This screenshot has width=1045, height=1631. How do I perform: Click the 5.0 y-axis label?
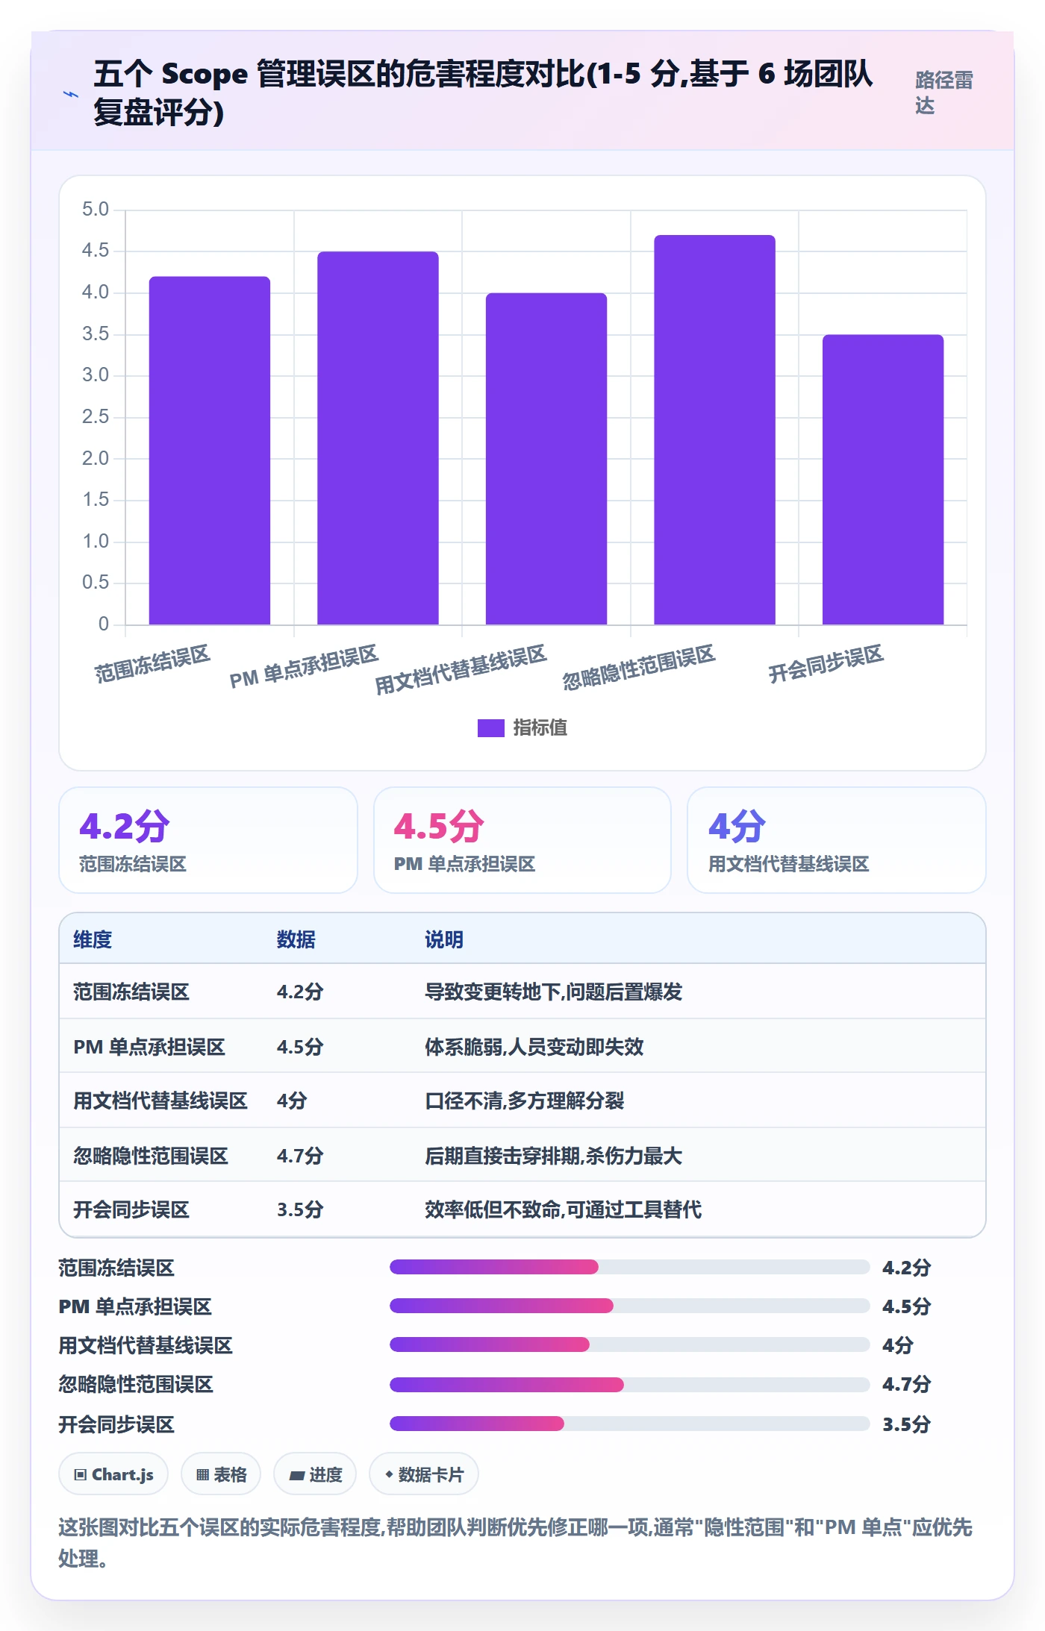click(96, 209)
